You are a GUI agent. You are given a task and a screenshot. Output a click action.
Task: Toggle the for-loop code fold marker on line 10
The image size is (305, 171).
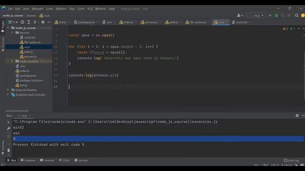[x=67, y=47]
